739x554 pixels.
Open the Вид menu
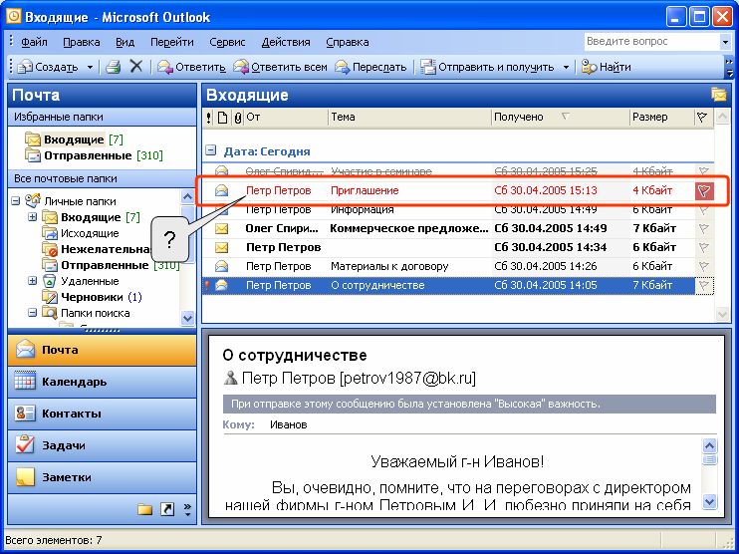124,42
